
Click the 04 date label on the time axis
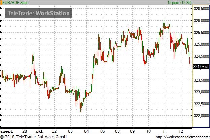(x=86, y=131)
